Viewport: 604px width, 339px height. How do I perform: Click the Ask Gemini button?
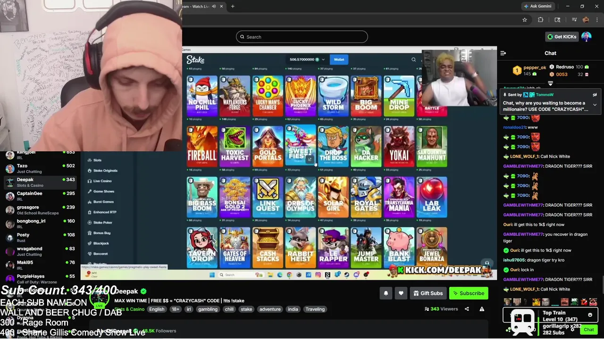[x=537, y=6]
